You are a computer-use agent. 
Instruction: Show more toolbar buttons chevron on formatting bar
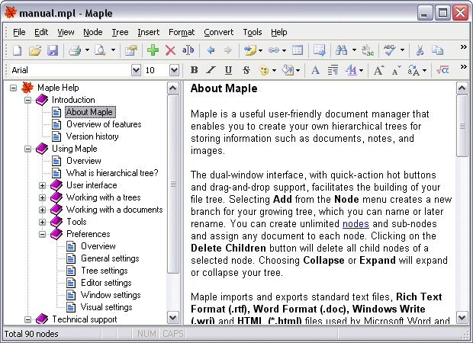[464, 66]
